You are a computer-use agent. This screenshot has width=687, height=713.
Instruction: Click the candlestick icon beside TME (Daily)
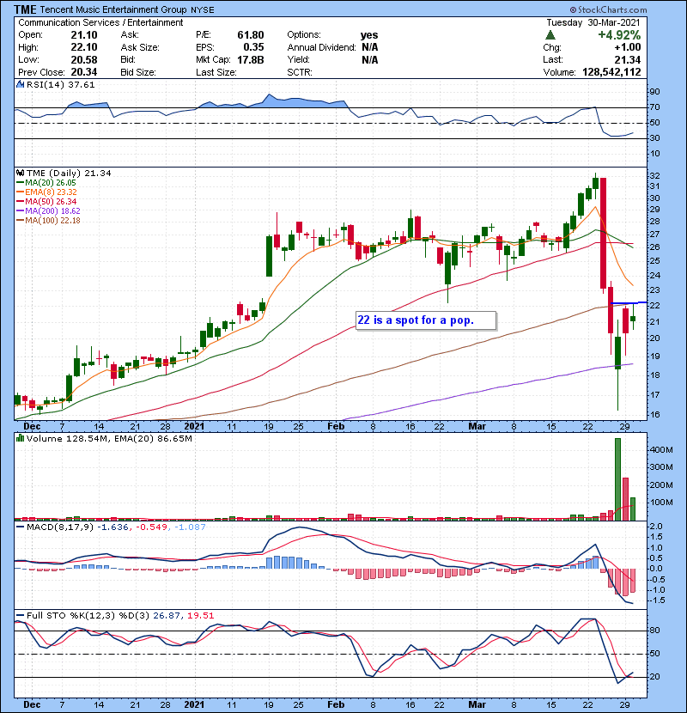tap(20, 173)
